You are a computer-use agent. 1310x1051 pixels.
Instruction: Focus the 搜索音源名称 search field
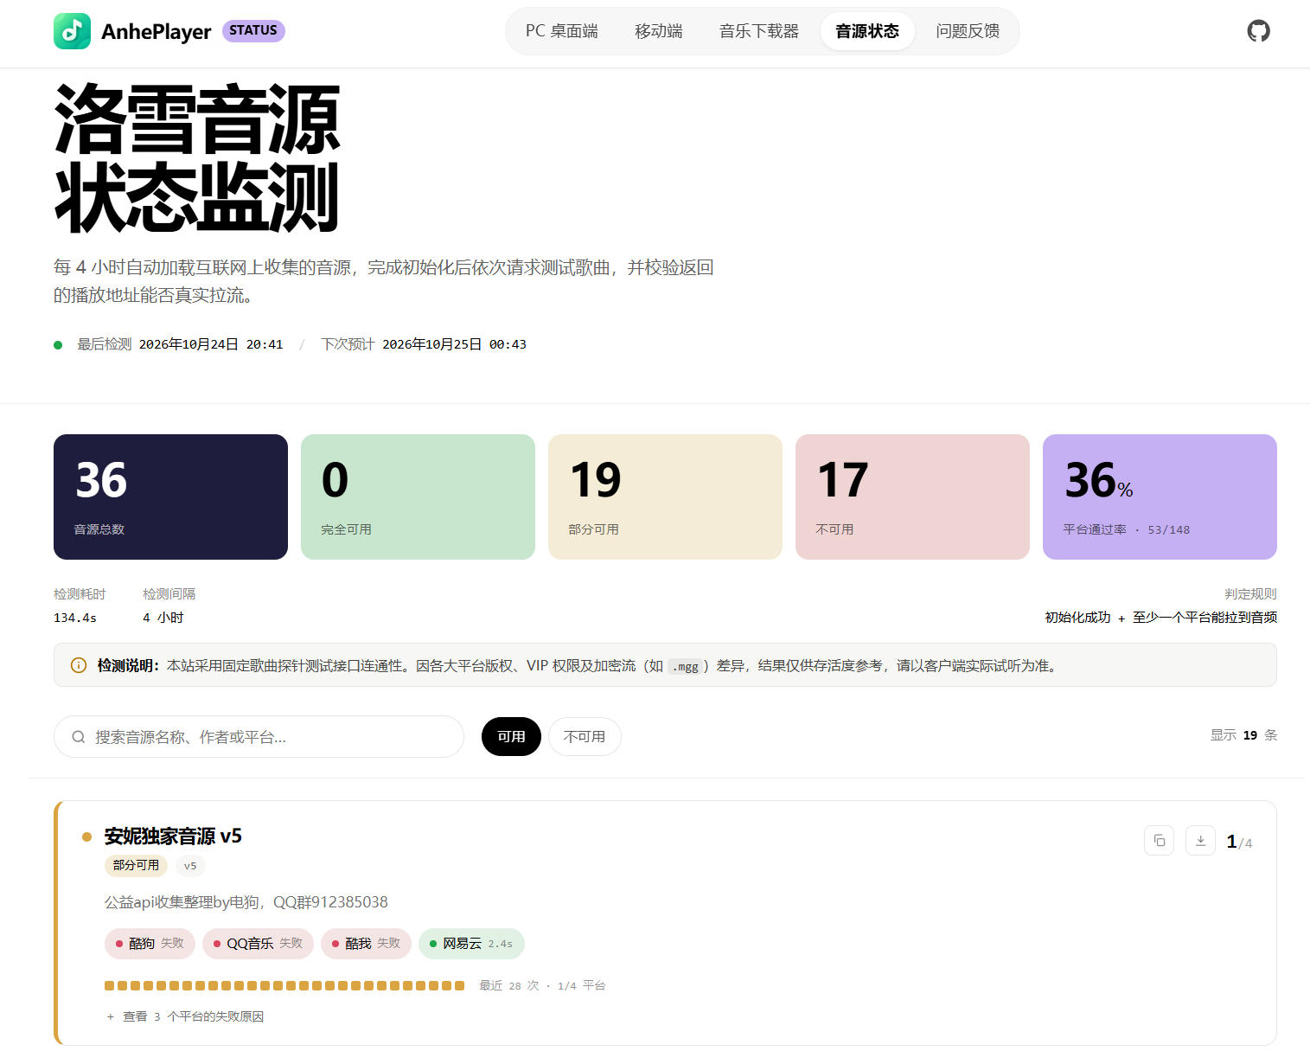(x=259, y=737)
